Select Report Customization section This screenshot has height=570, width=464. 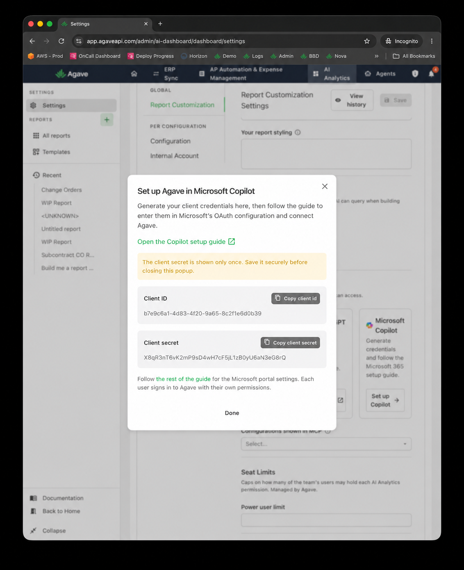(182, 105)
